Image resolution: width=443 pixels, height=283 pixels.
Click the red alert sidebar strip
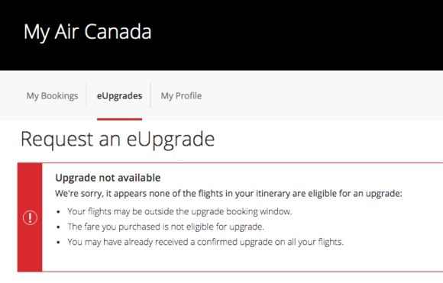[x=30, y=217]
